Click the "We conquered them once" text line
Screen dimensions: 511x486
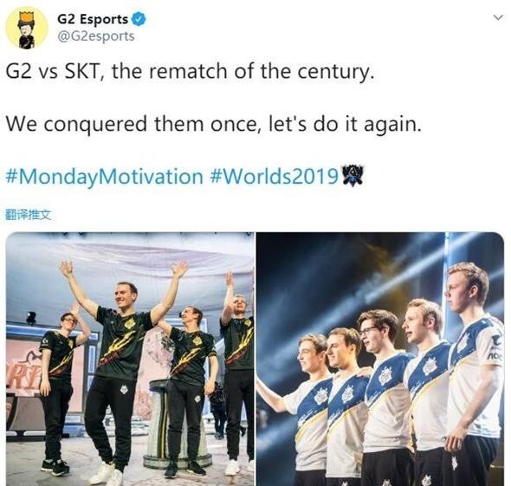pos(213,124)
